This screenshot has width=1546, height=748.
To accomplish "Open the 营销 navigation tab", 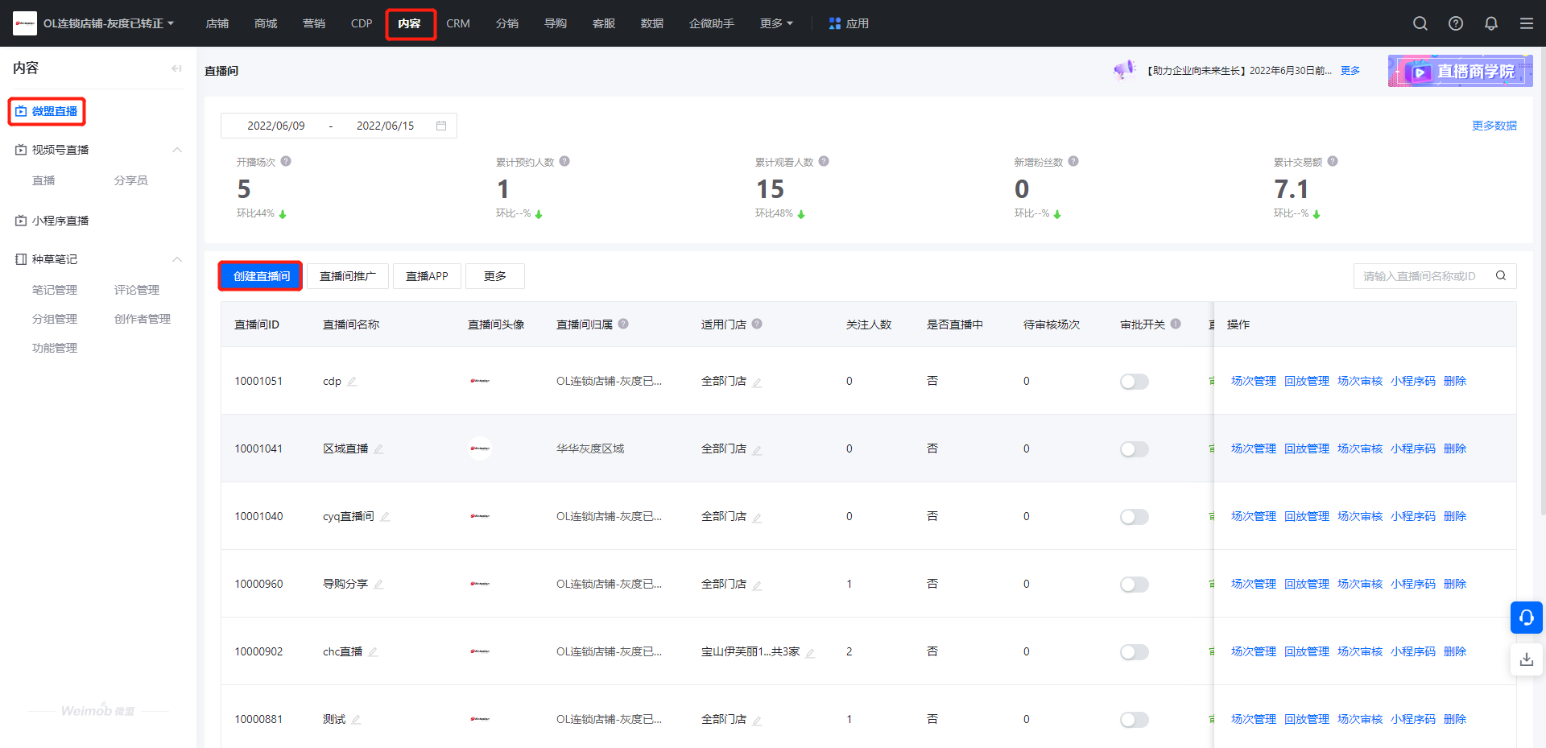I will [x=314, y=23].
